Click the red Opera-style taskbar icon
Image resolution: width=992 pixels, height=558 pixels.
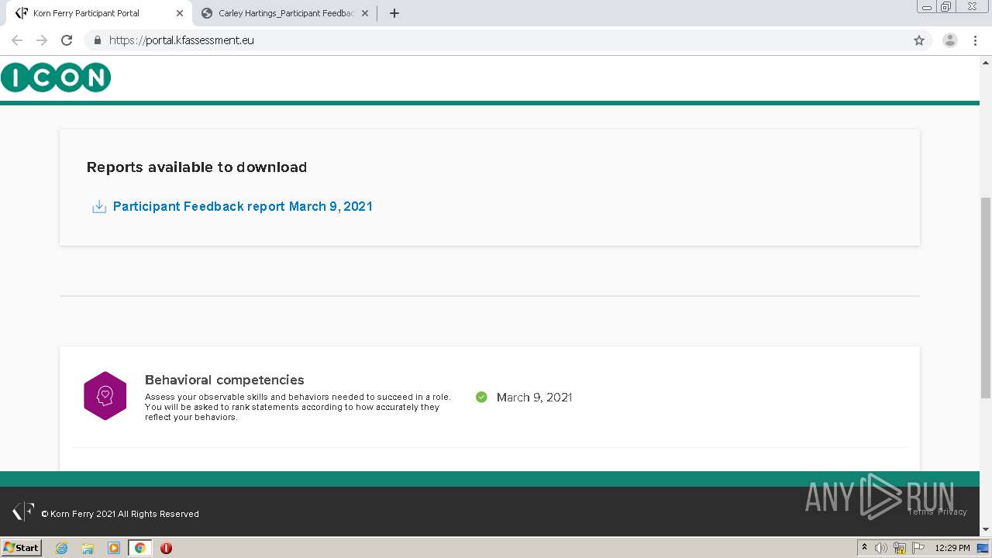click(166, 548)
